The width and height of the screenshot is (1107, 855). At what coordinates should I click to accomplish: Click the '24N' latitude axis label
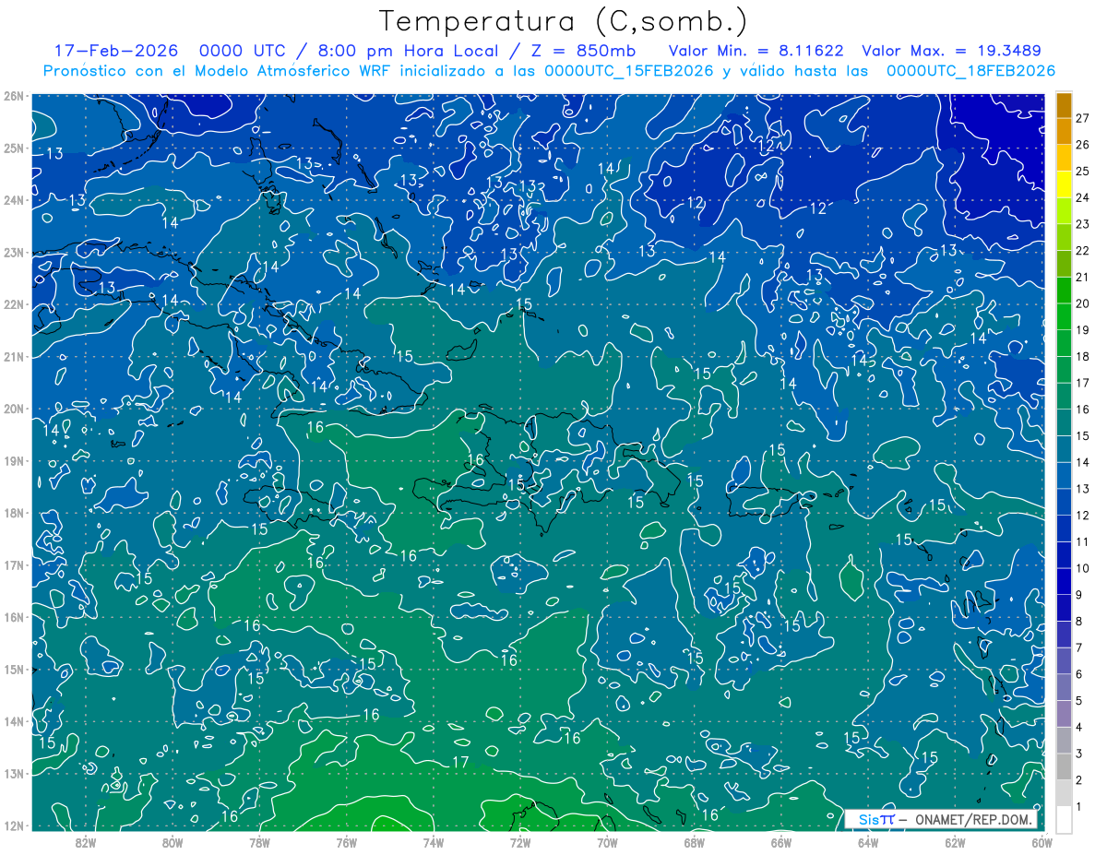click(x=13, y=200)
